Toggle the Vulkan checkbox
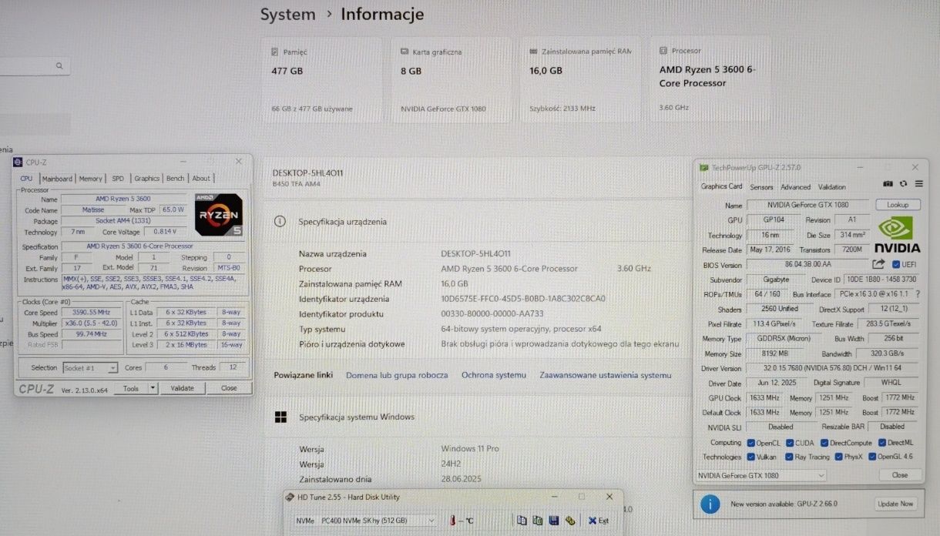940x536 pixels. (750, 457)
